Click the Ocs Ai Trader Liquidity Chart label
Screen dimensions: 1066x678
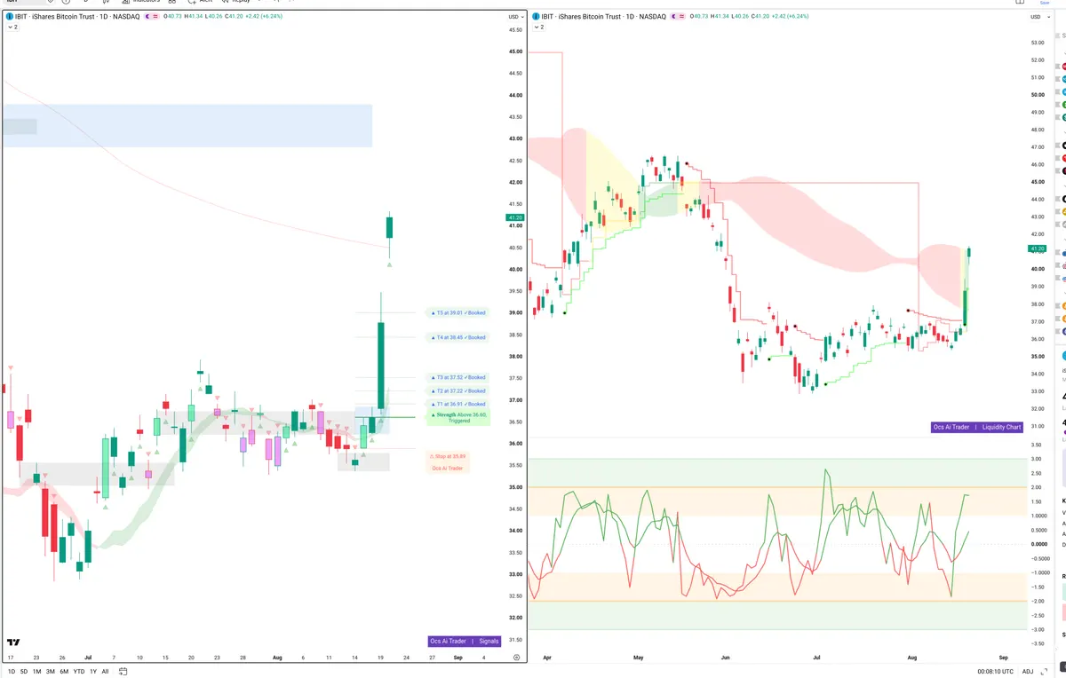coord(977,427)
